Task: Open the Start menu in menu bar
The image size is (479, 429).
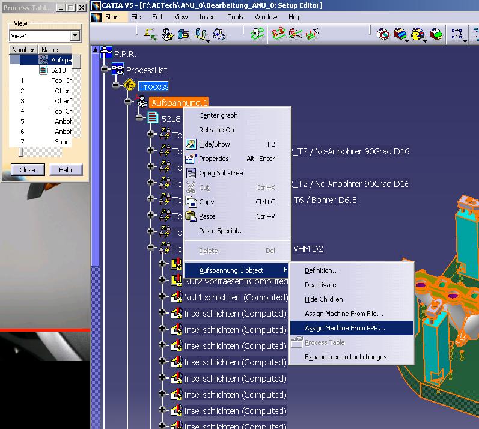Action: click(112, 17)
